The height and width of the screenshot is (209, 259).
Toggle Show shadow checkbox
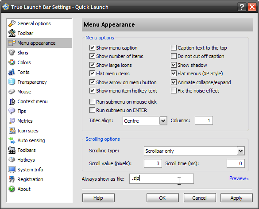point(174,65)
